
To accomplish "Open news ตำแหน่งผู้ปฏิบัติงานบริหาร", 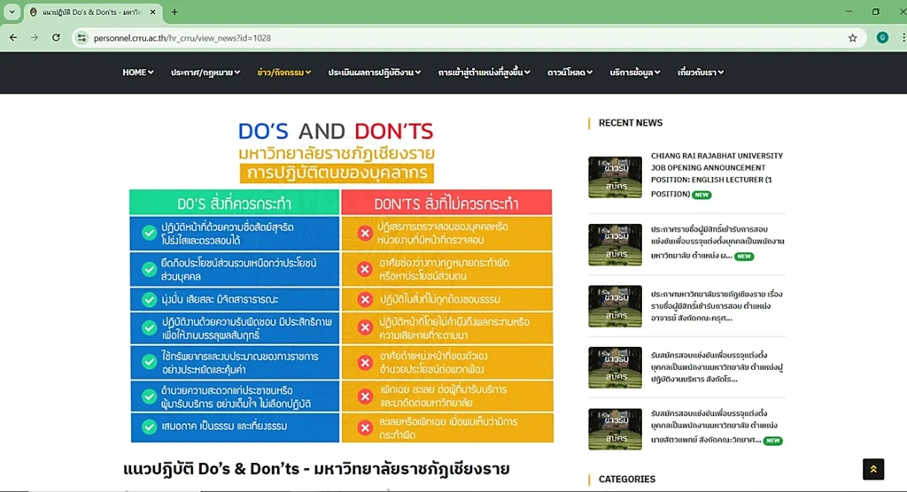I will tap(716, 367).
